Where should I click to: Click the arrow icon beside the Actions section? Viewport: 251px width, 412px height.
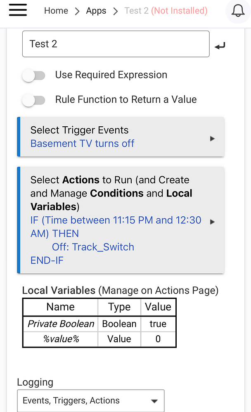212,221
